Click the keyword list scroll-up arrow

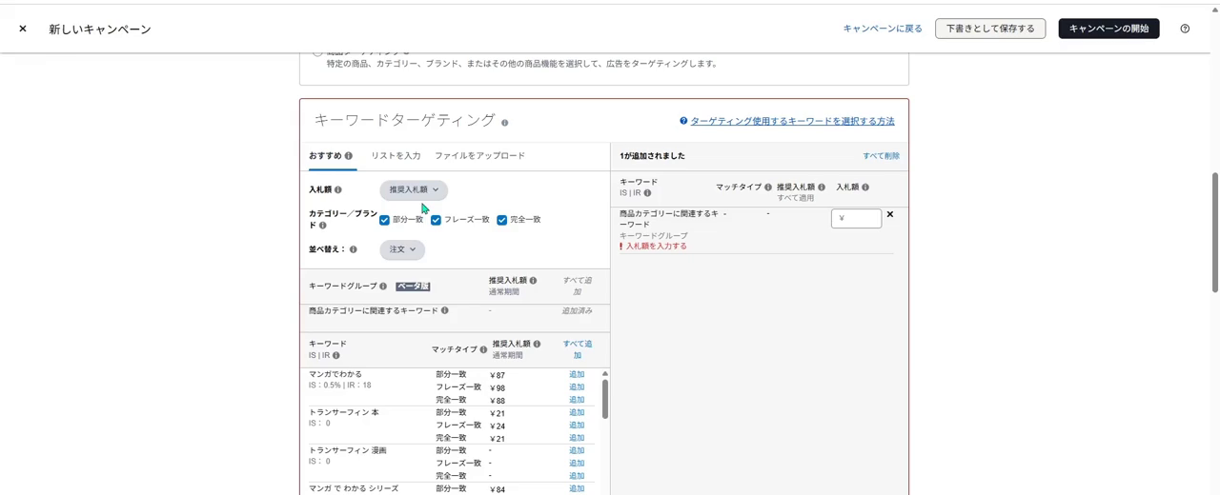605,374
